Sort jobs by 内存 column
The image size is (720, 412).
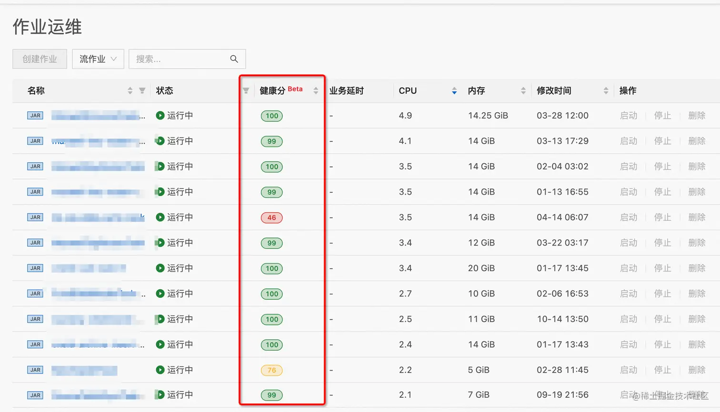point(523,90)
